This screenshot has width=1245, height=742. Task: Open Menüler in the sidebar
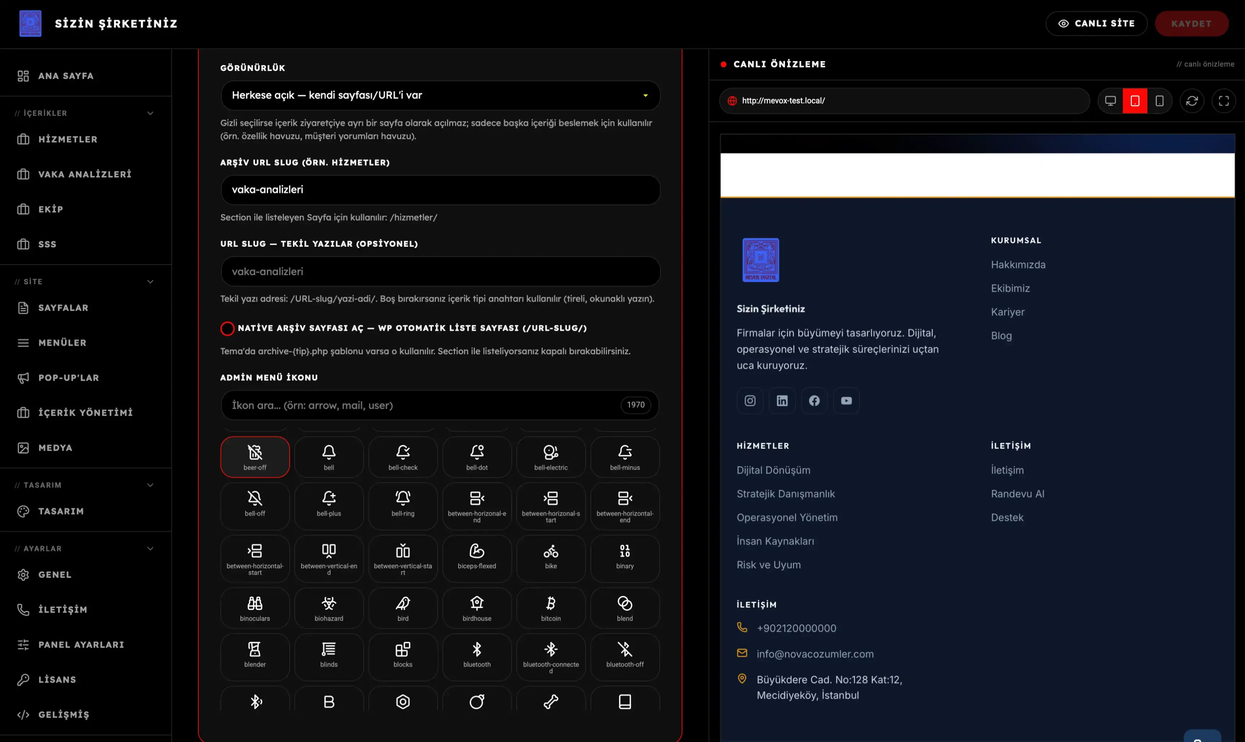pyautogui.click(x=85, y=343)
